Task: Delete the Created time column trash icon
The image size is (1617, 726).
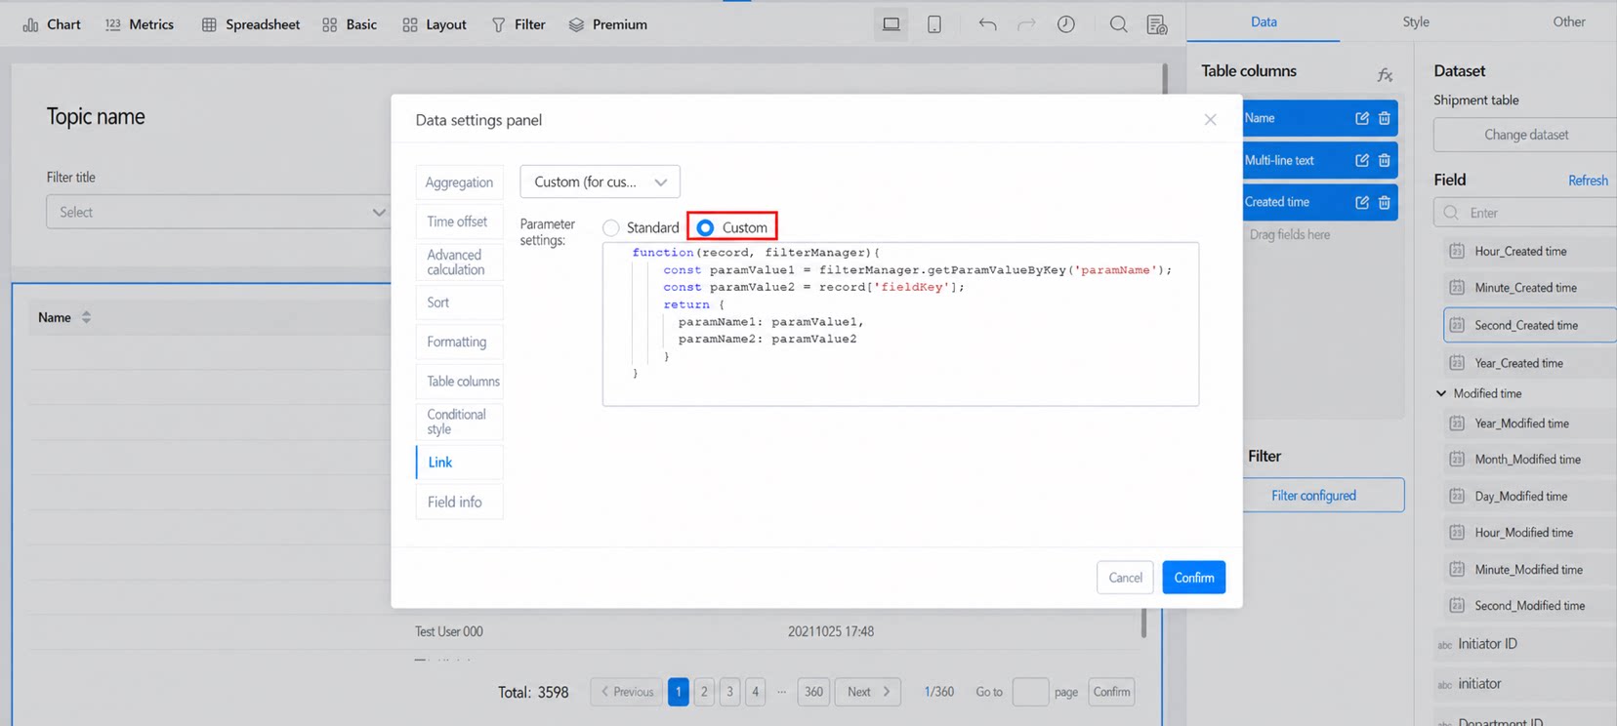Action: tap(1385, 202)
